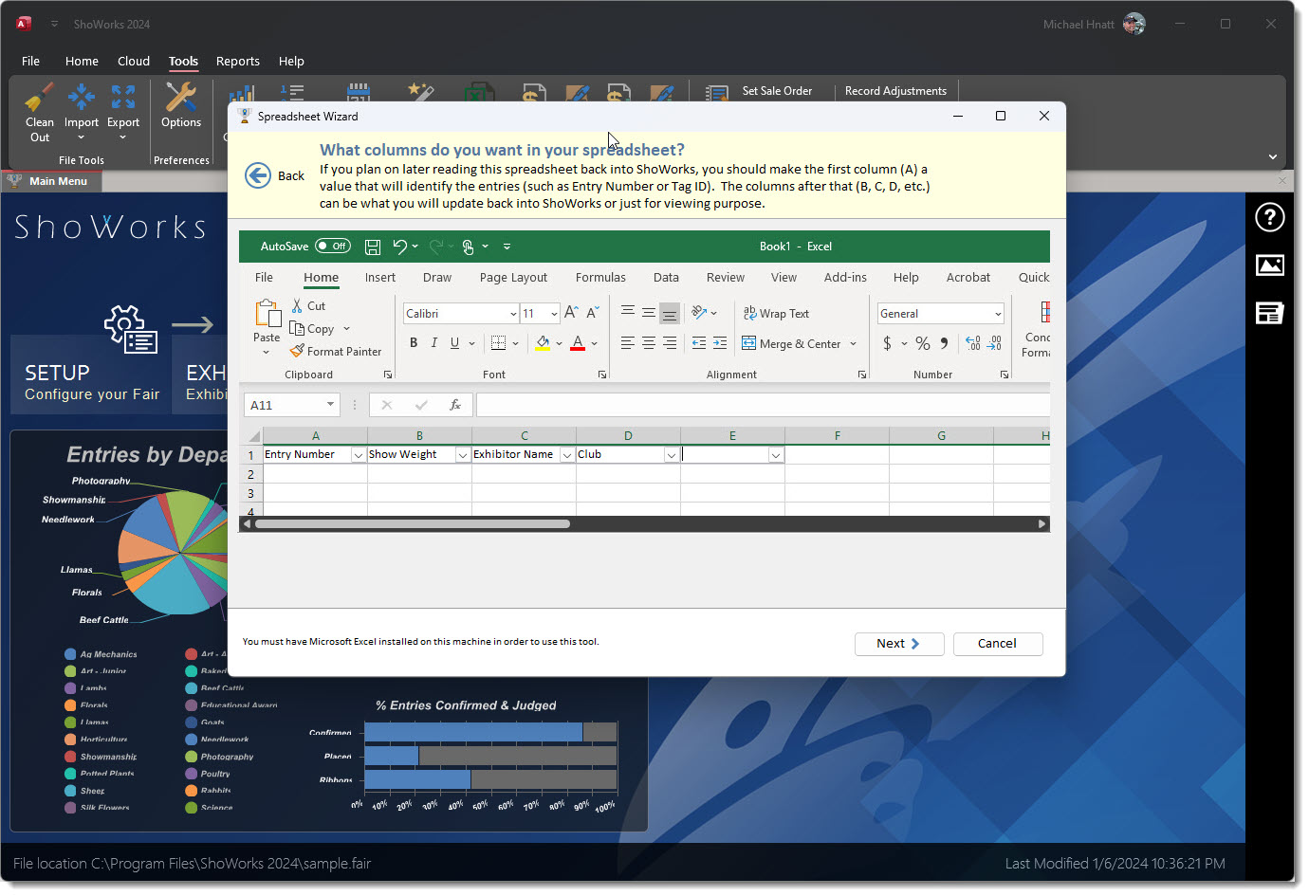Click the Cut scissors icon
The image size is (1309, 896).
coord(297,305)
